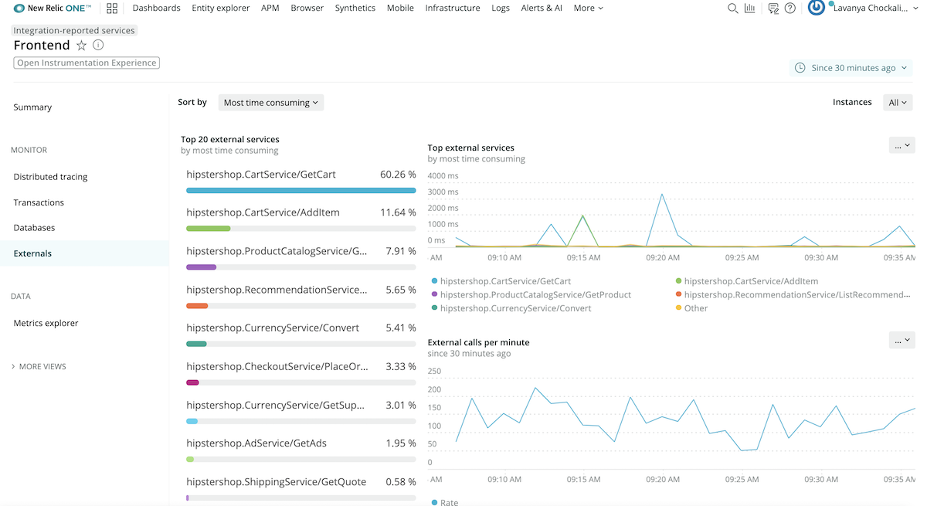Open Browser in top navigation
Screen dimensions: 927x506
tap(307, 8)
